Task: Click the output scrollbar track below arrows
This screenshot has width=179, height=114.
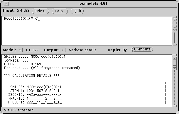Action: [175, 88]
